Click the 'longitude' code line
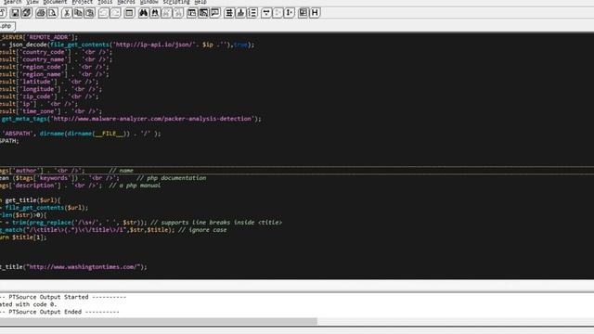The width and height of the screenshot is (594, 334). point(51,89)
